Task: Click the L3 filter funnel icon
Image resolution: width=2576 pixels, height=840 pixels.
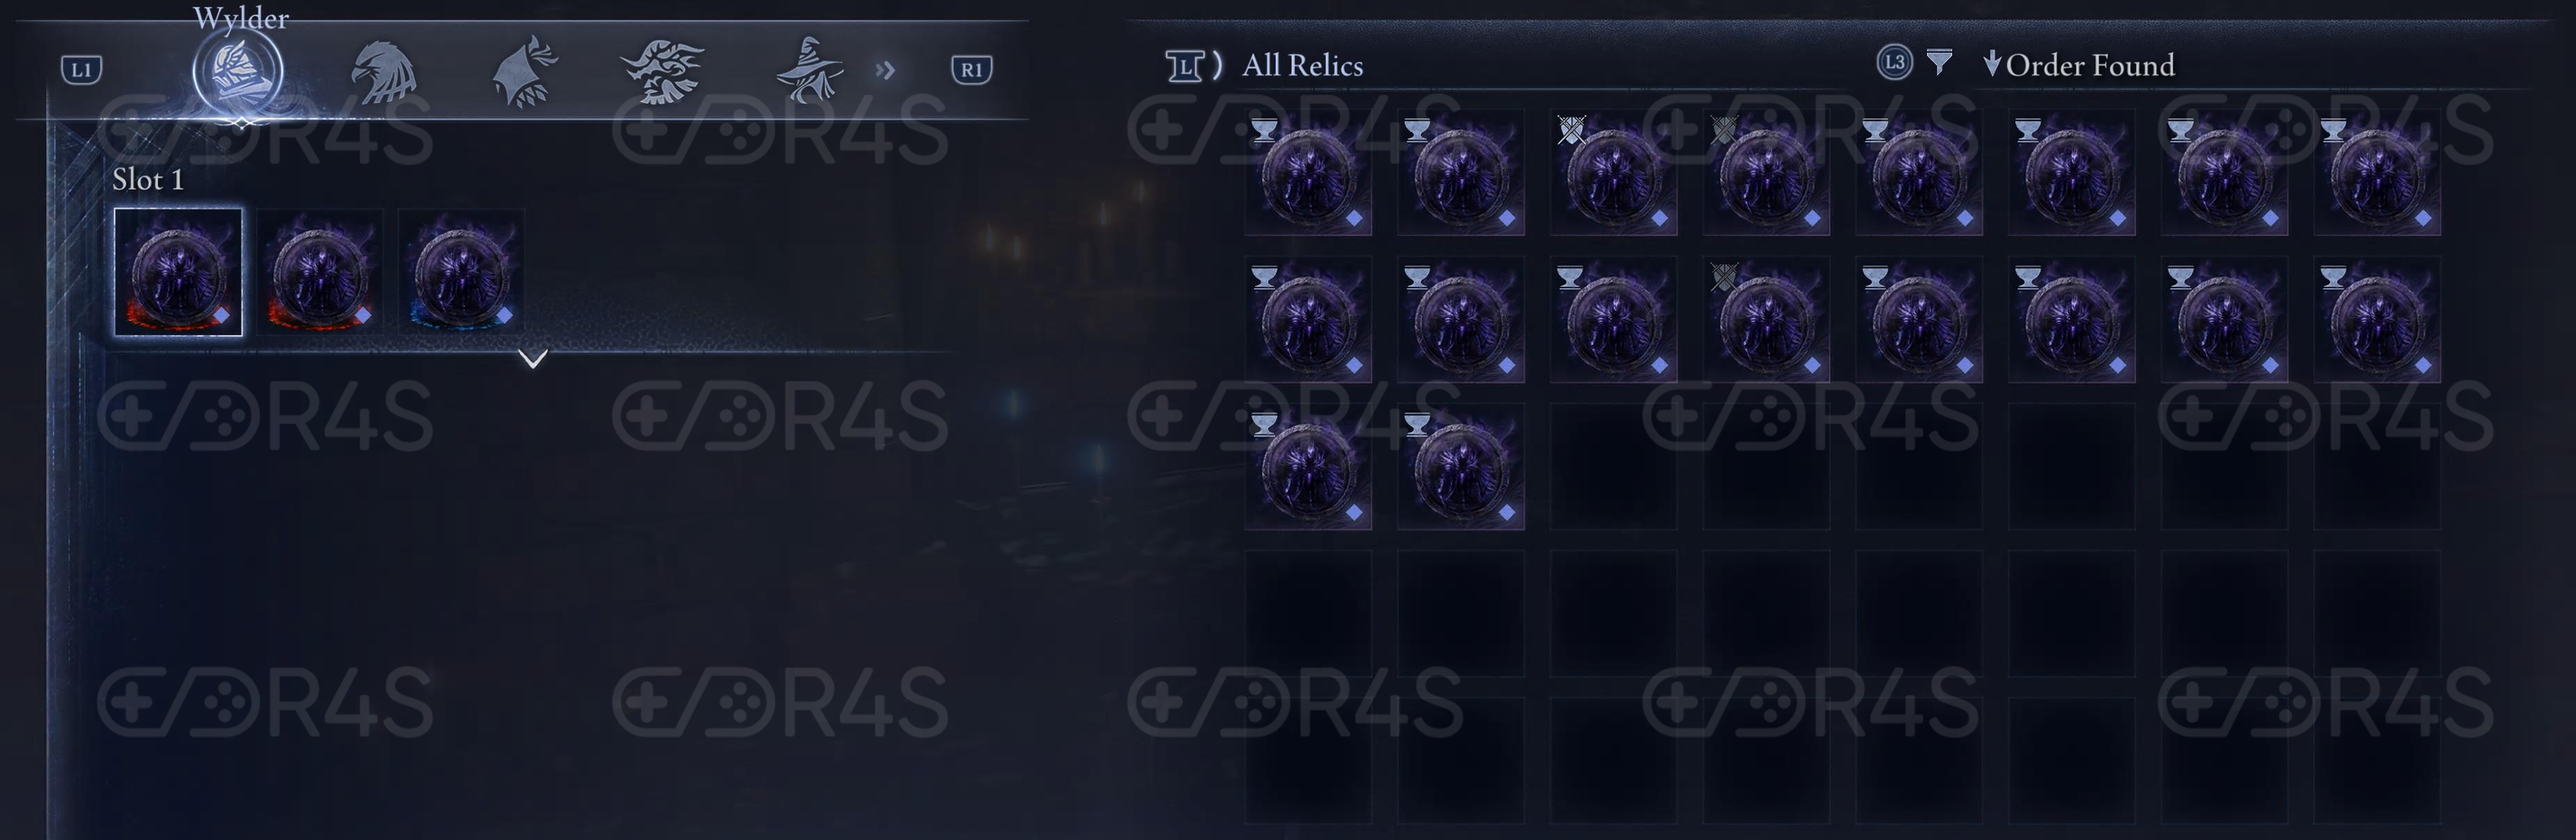Action: pyautogui.click(x=1940, y=63)
